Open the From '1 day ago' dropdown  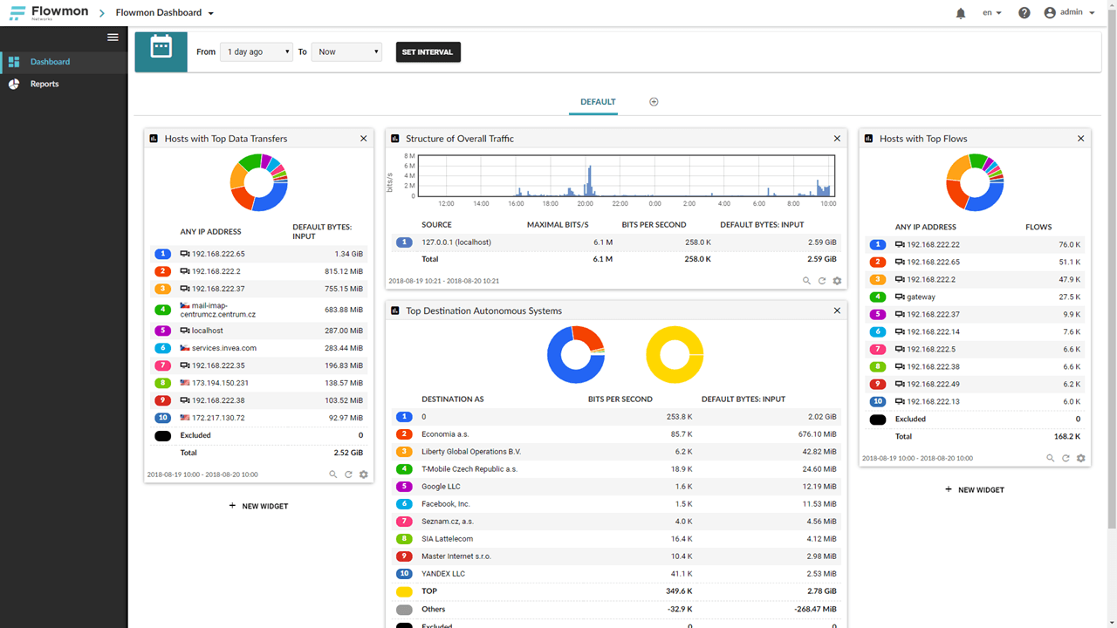pyautogui.click(x=257, y=52)
